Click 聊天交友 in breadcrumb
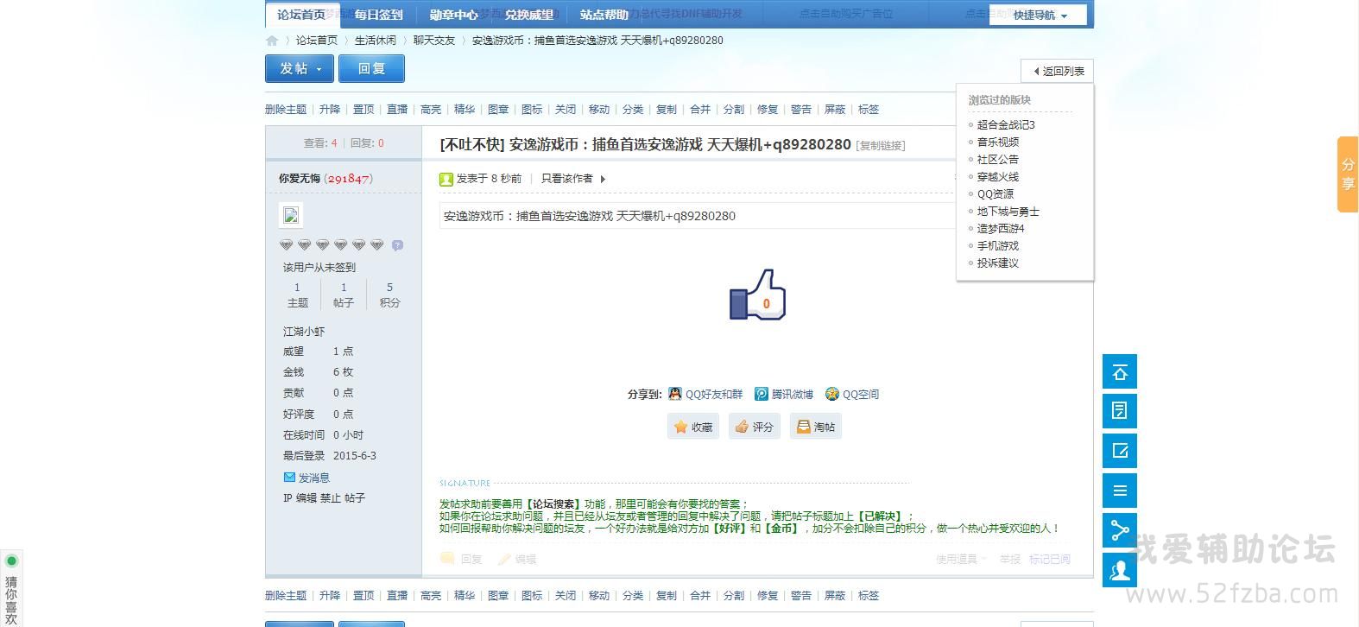This screenshot has width=1359, height=627. coord(434,41)
